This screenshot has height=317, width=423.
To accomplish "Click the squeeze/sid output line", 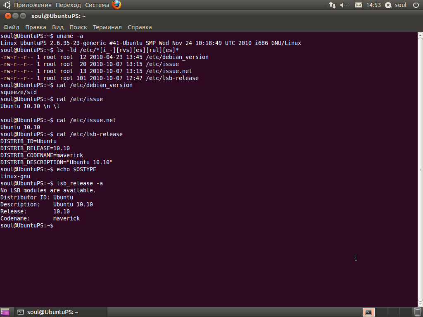I will [x=19, y=92].
